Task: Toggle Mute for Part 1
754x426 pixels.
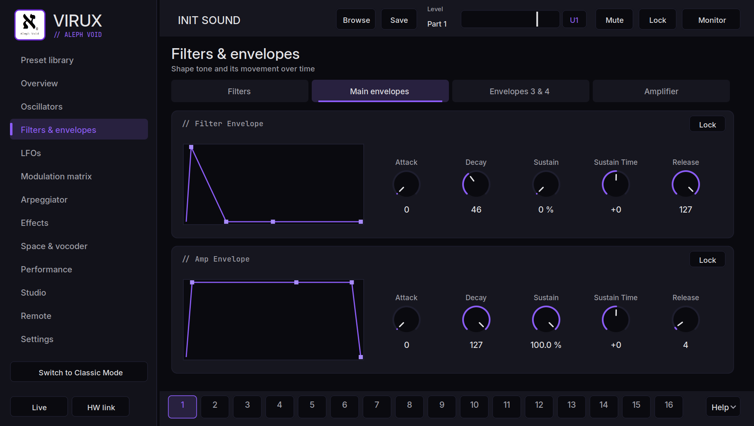Action: point(614,20)
